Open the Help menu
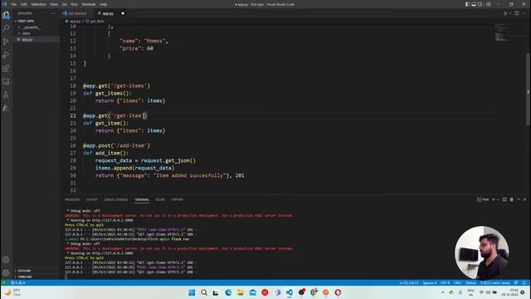 point(103,4)
